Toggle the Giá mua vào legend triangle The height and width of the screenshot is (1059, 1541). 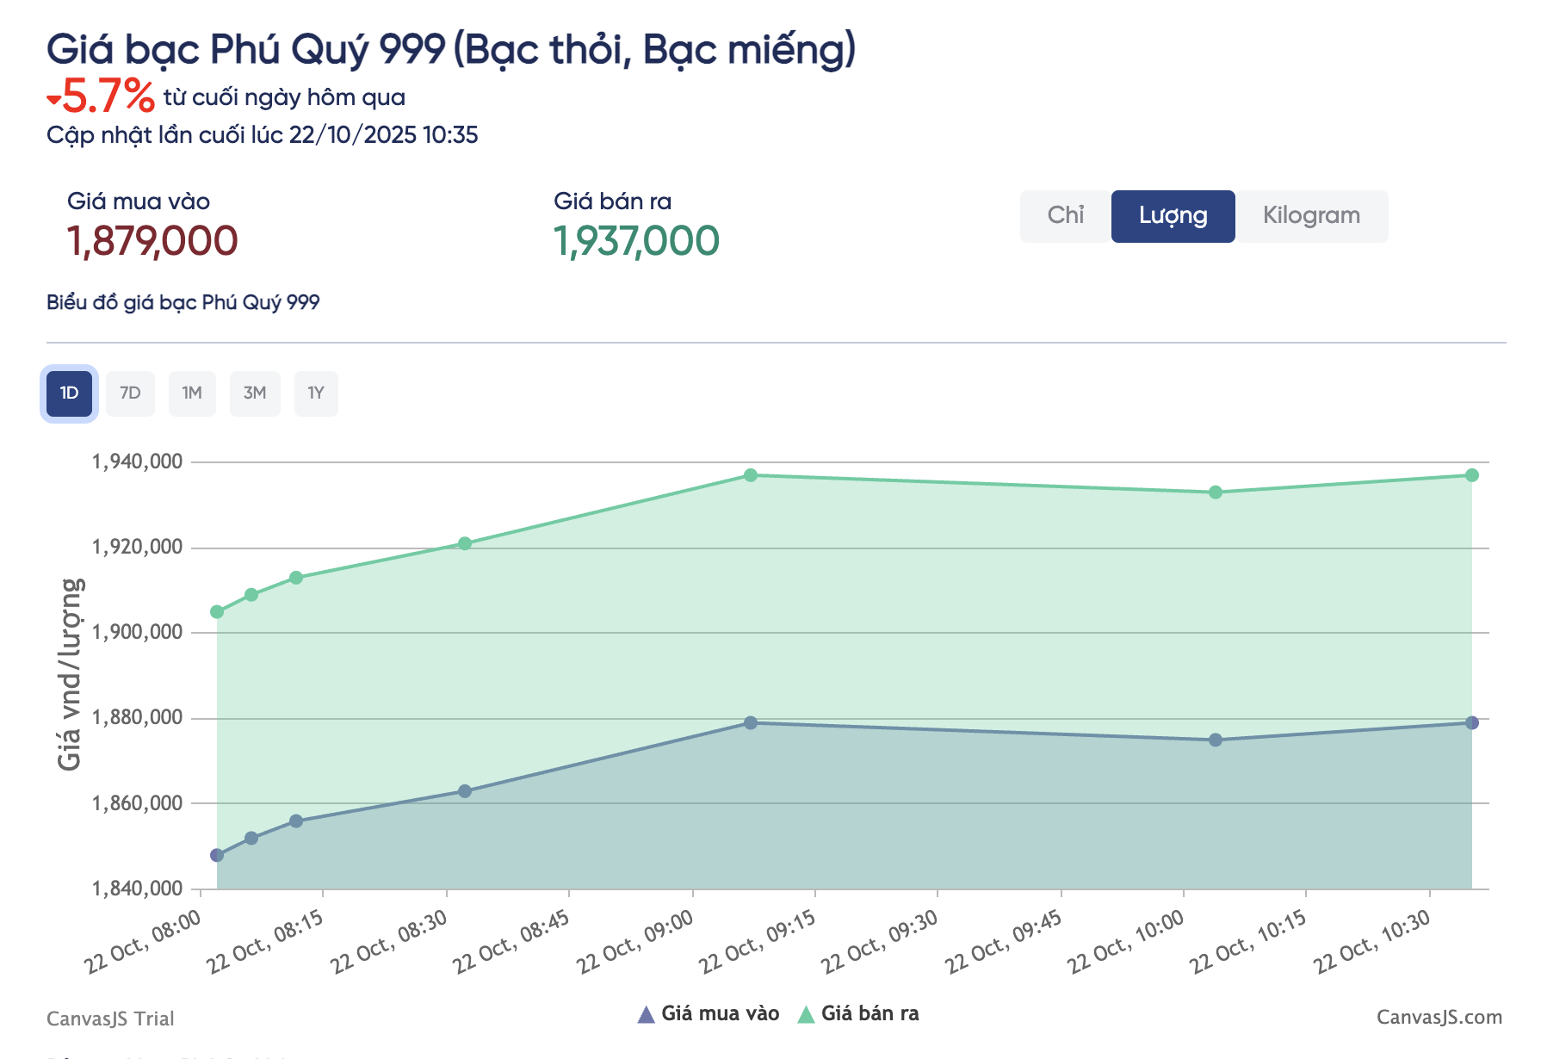[x=646, y=1015]
